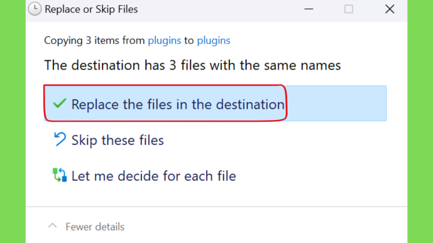Click the Replace or Skip Files title
The width and height of the screenshot is (433, 243).
(x=91, y=9)
